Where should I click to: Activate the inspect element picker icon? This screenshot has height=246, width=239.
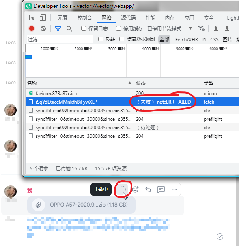coord(32,17)
